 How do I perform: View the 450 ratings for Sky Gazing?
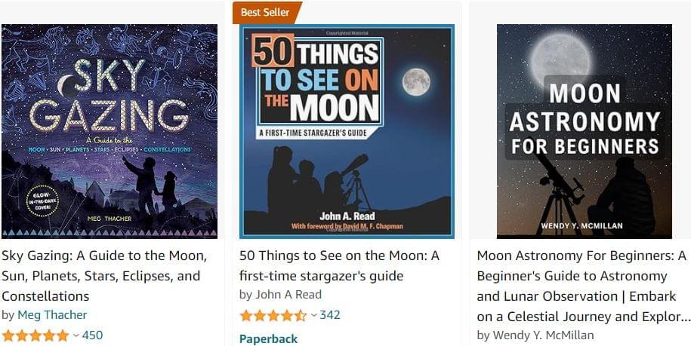point(92,335)
